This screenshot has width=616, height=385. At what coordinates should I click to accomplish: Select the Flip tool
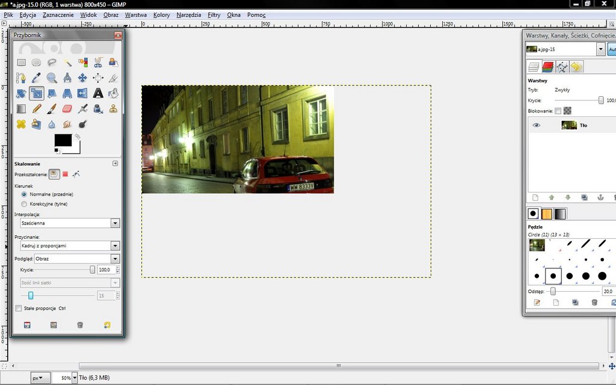pos(82,93)
